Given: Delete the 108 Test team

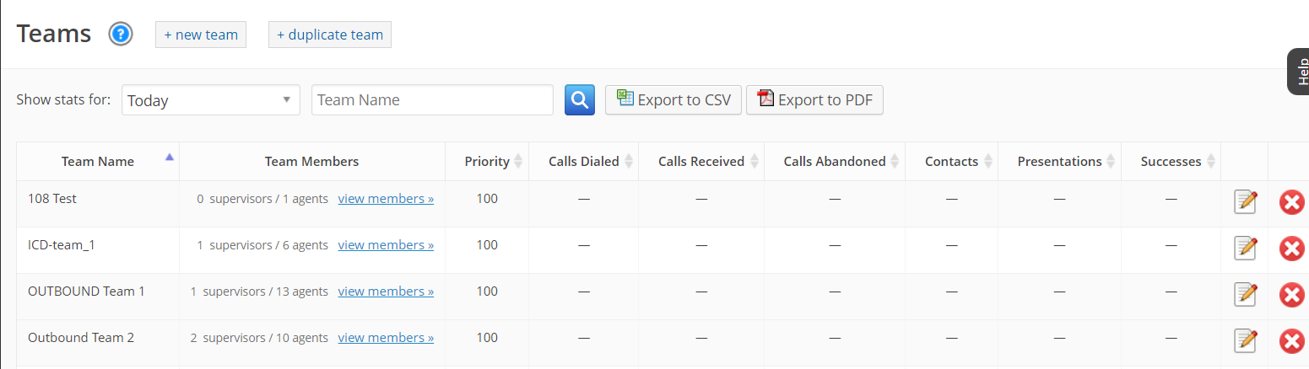Looking at the screenshot, I should 1291,202.
